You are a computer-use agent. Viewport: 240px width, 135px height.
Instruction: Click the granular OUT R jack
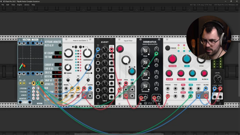click(206, 96)
